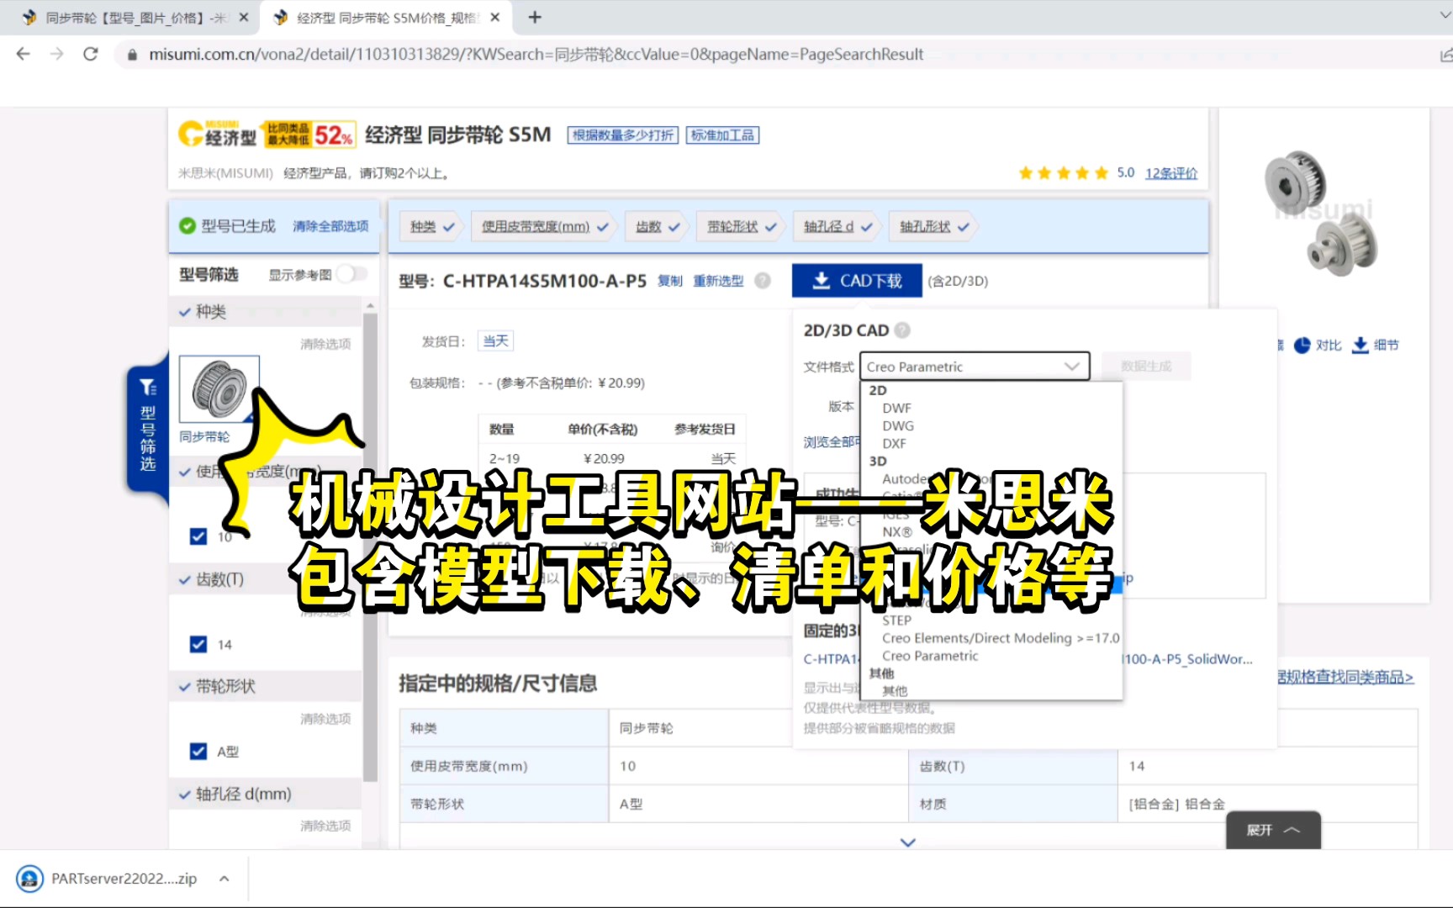The height and width of the screenshot is (908, 1453).
Task: Click the 标准加工品 tag
Action: tap(722, 135)
